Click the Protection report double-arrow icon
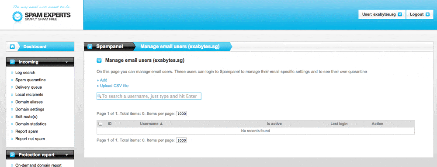The image size is (437, 167). 12,155
